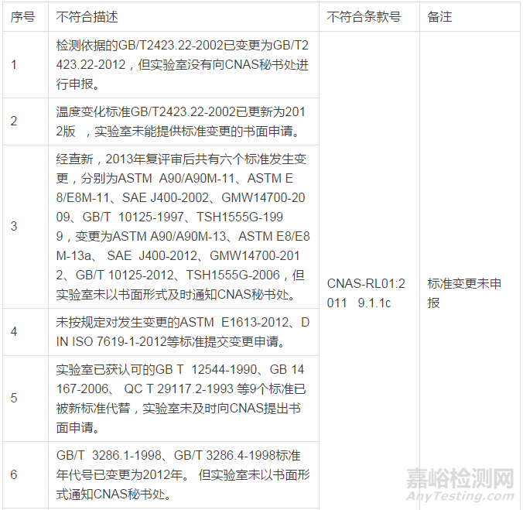Click the 不符合条款号 header cell
This screenshot has height=510, width=523.
point(364,16)
